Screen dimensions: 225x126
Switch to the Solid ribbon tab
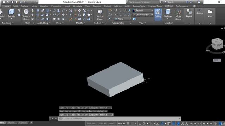pos(15,6)
